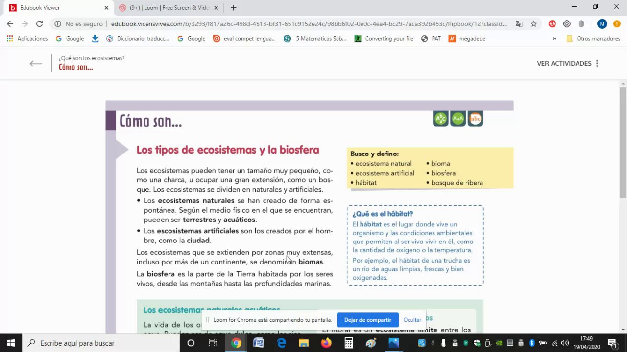This screenshot has width=627, height=352.
Task: Open the Chrome menu with orange alert
Action: point(617,23)
